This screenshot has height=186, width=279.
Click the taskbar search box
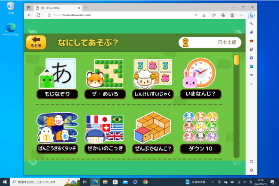pyautogui.click(x=45, y=182)
